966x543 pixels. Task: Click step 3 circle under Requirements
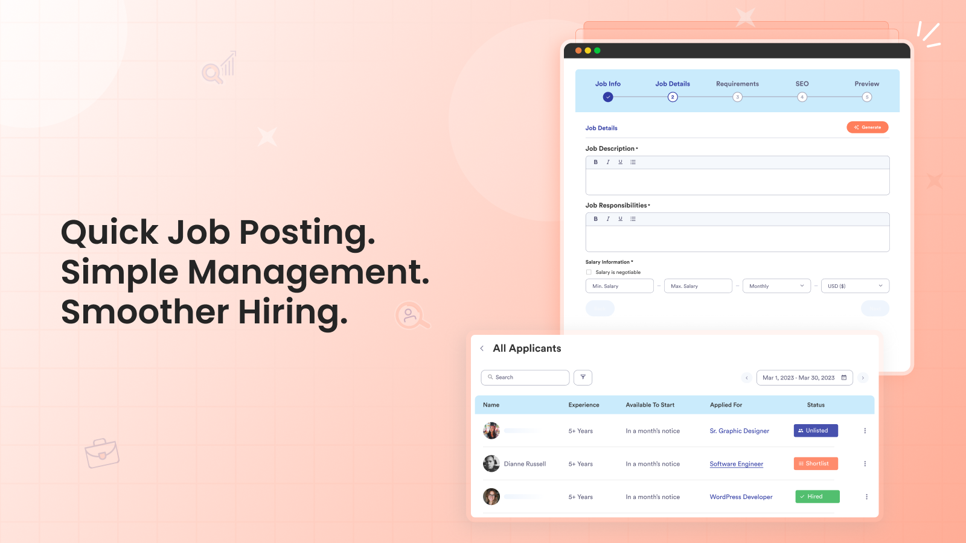click(737, 97)
